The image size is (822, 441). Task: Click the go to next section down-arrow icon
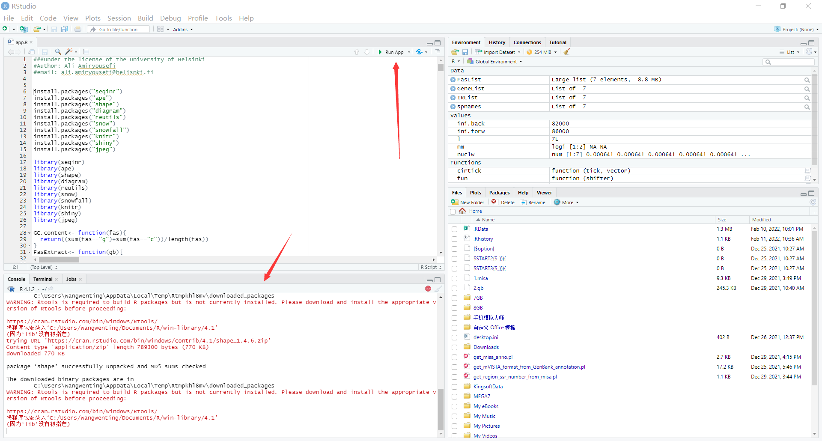[367, 52]
